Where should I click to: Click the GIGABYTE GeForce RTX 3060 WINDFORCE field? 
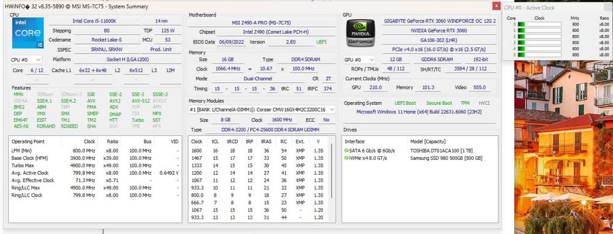click(440, 21)
